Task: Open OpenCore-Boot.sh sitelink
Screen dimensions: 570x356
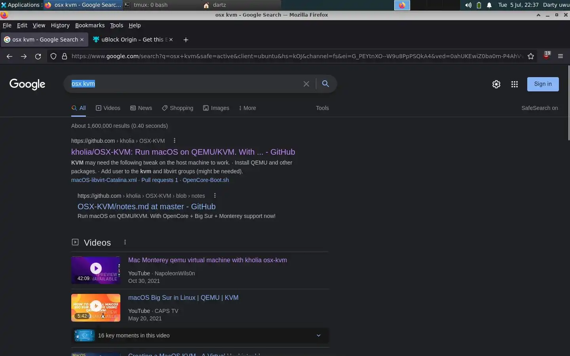Action: tap(206, 180)
